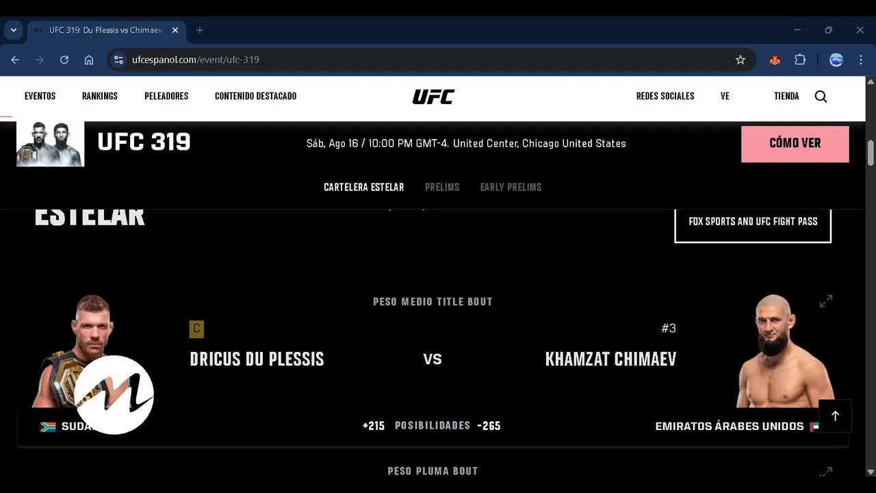This screenshot has width=876, height=493.
Task: Open the UFC site search magnifier
Action: pyautogui.click(x=821, y=97)
